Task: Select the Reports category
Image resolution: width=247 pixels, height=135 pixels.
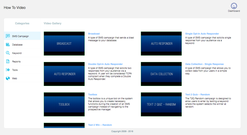Action: (x=22, y=61)
